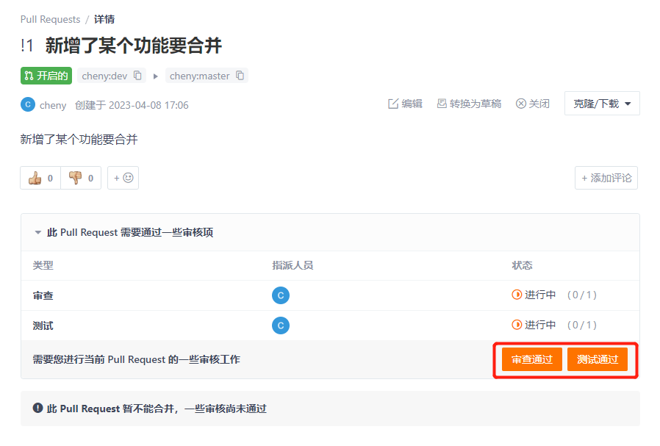
Task: Click the (0/1) count in 测试 row
Action: 581,325
